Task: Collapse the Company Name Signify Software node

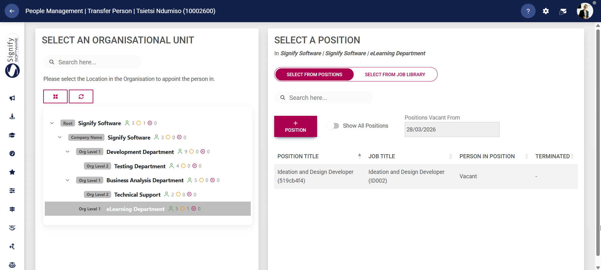Action: pyautogui.click(x=59, y=137)
